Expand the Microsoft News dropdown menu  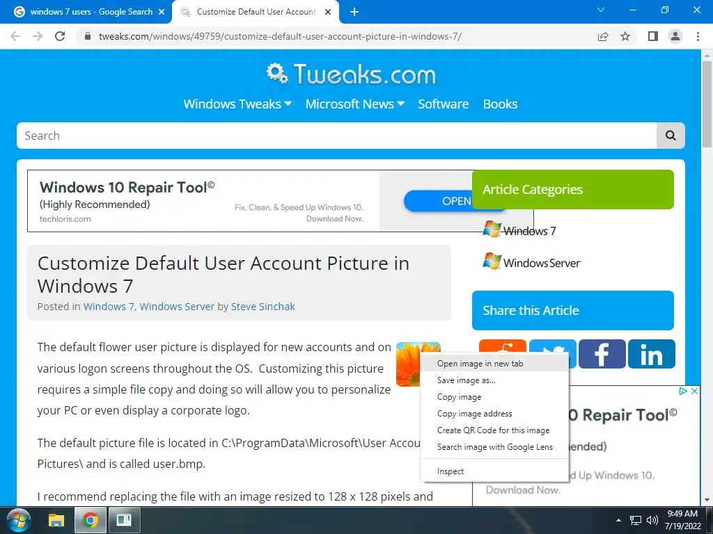[354, 104]
